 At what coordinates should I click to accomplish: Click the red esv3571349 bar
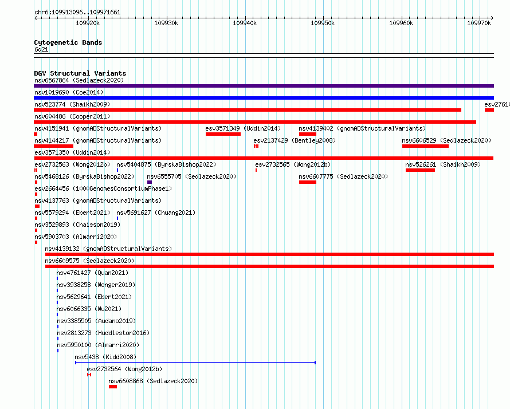223,134
